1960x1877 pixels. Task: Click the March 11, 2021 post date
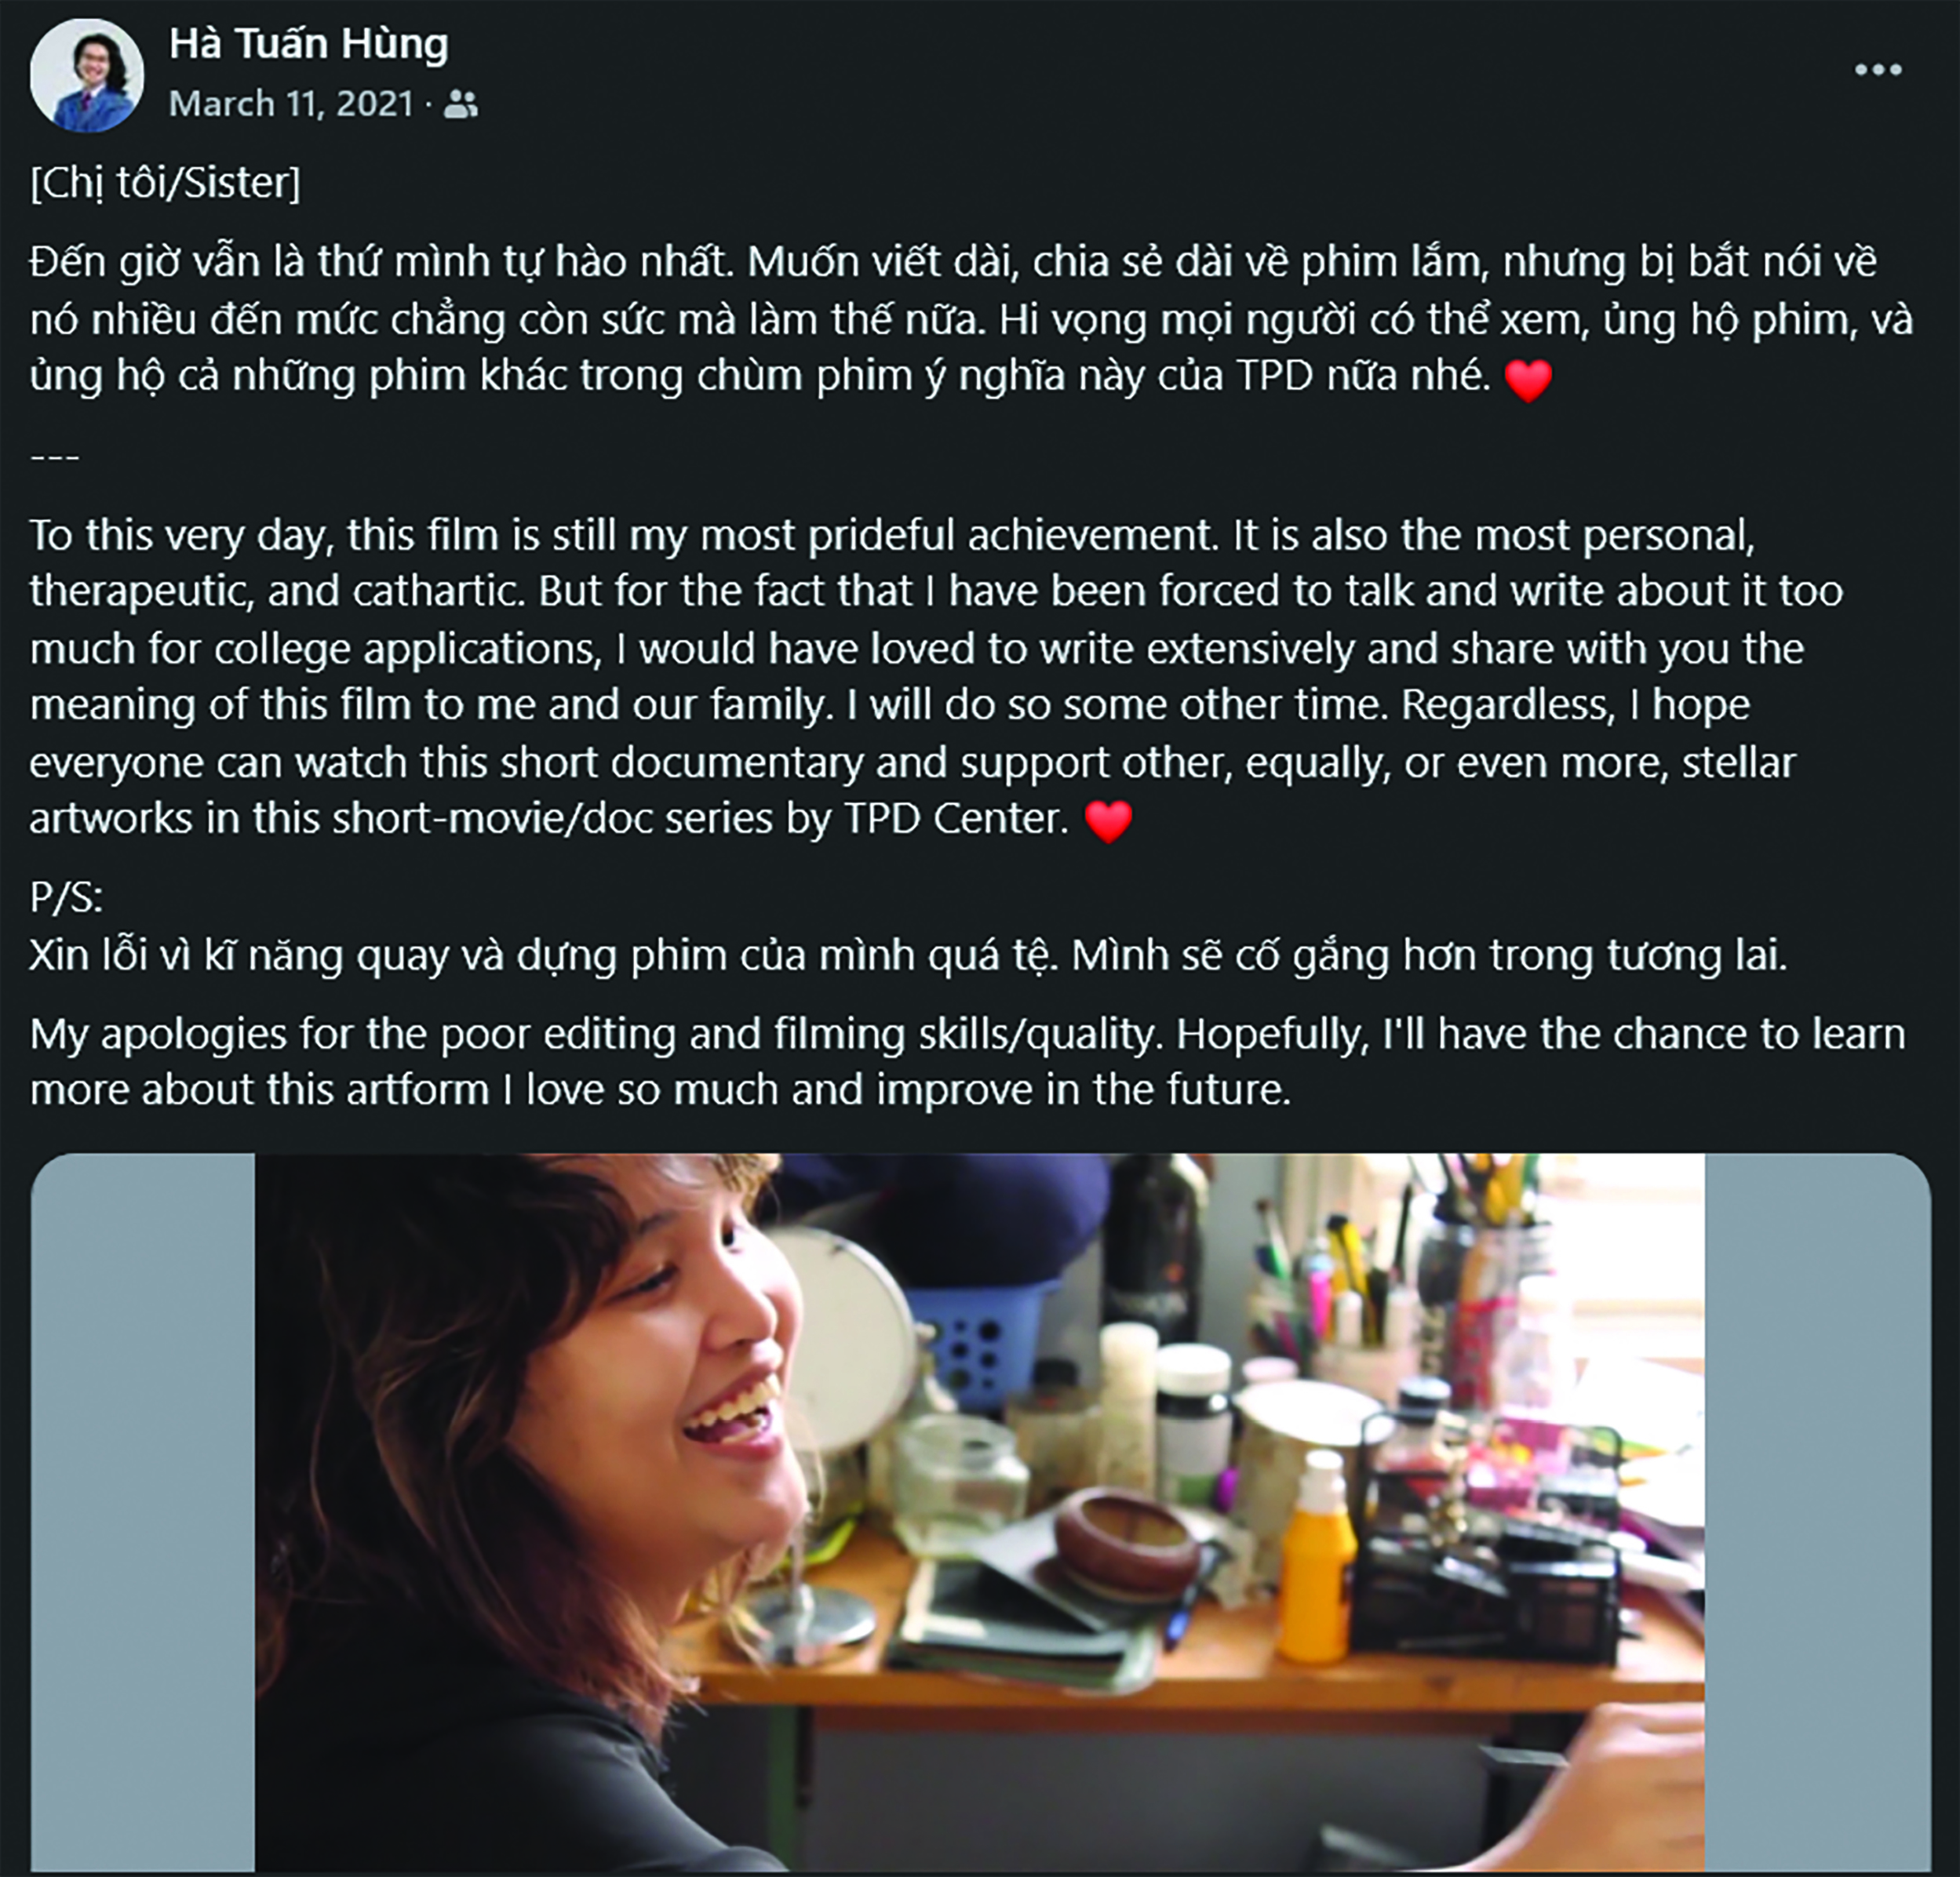click(291, 104)
